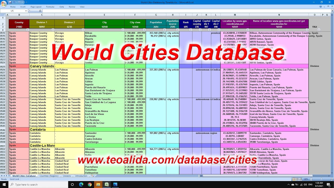Click the 100% zoom level button
The image size is (334, 188).
tap(306, 179)
